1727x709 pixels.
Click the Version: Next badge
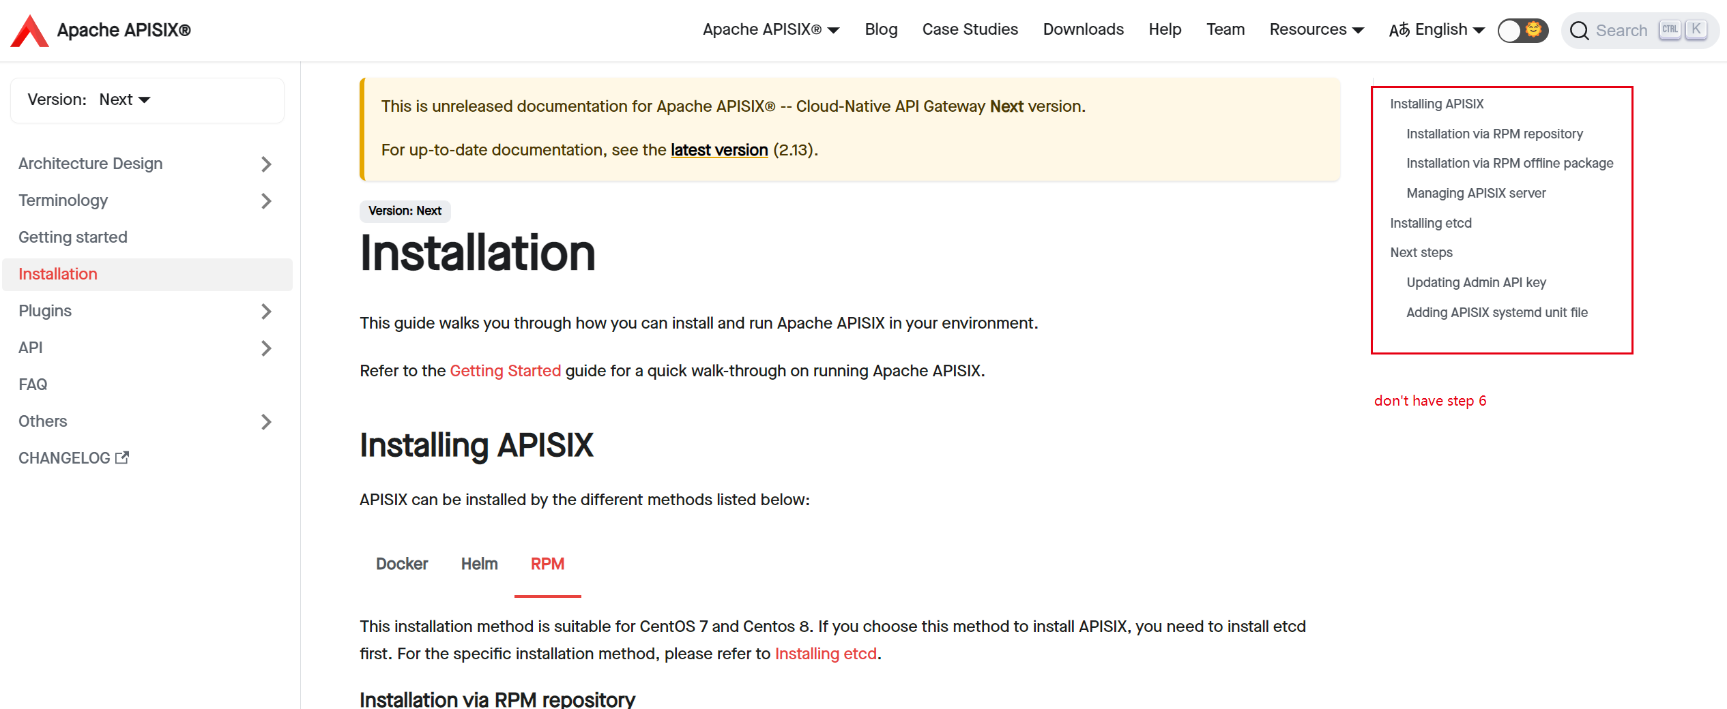pyautogui.click(x=405, y=211)
